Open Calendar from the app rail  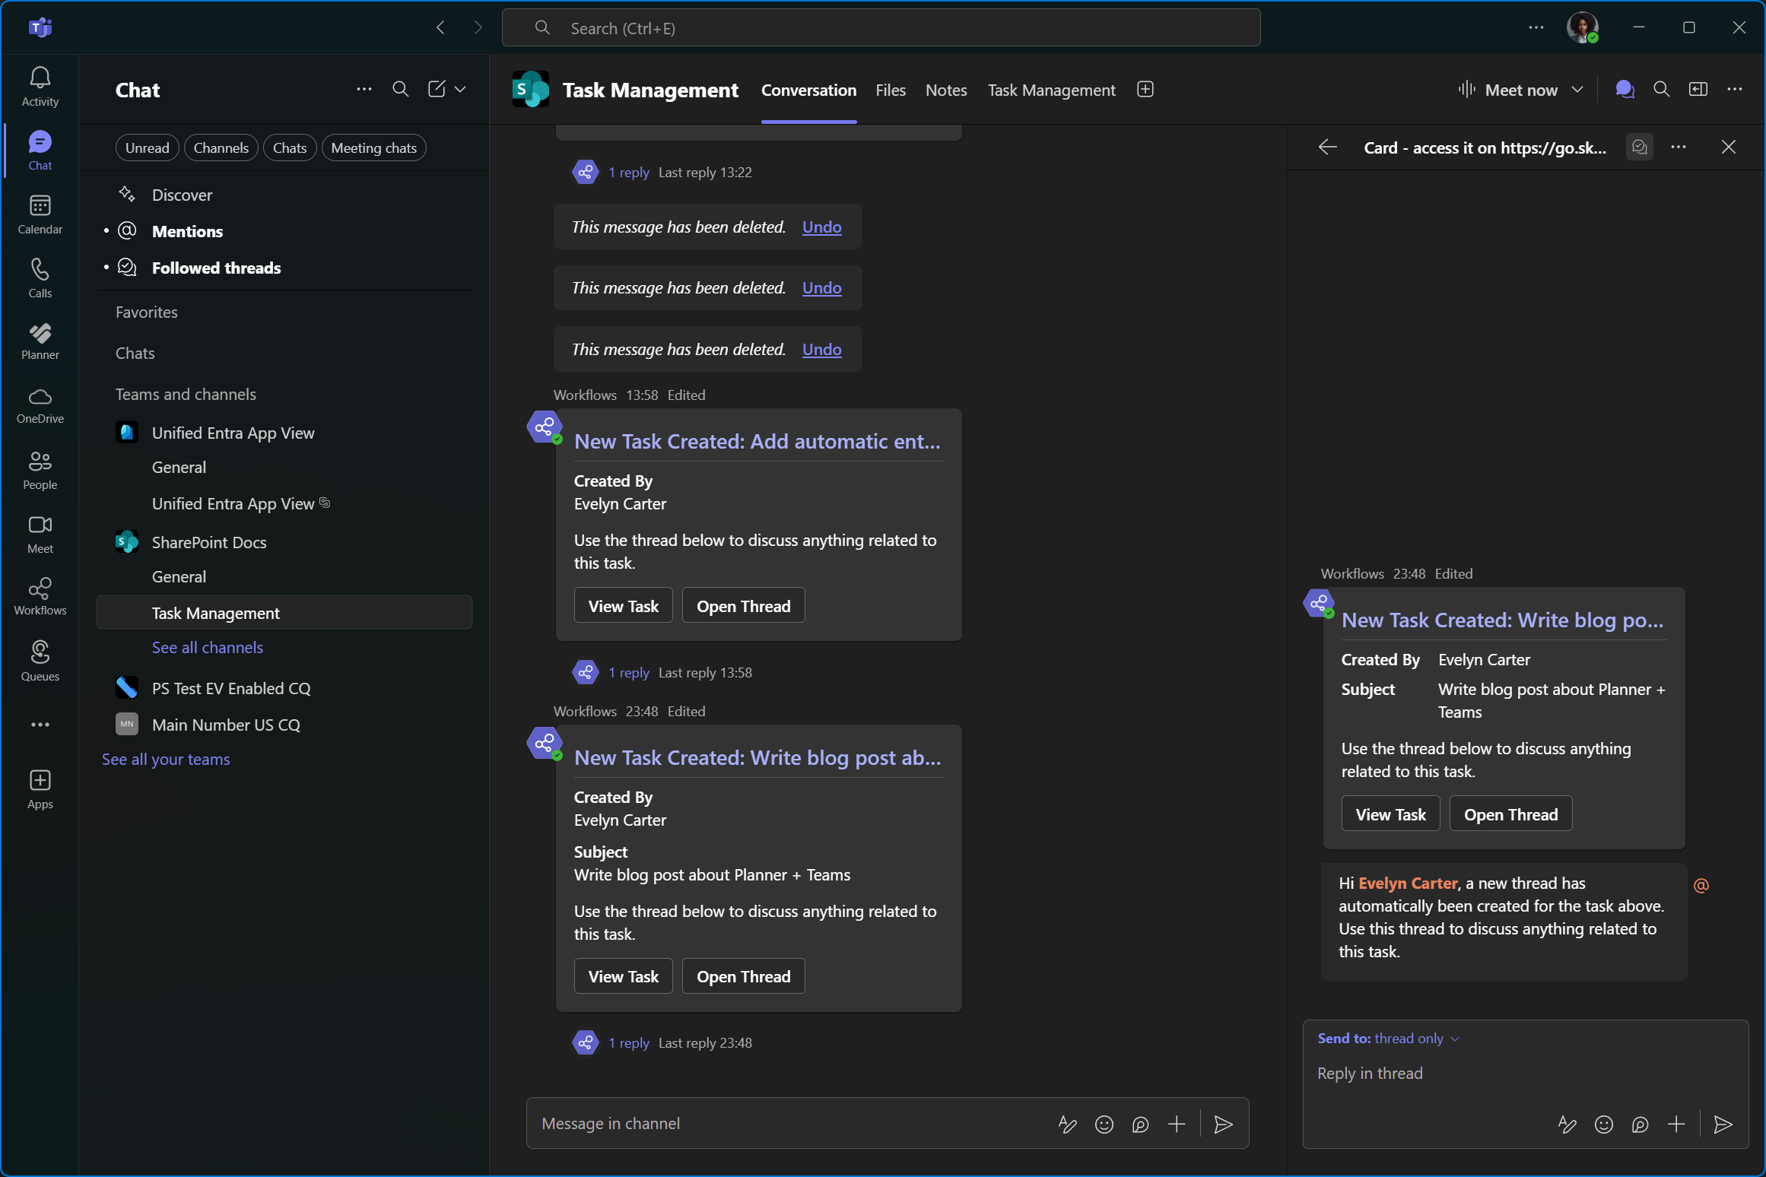point(40,214)
